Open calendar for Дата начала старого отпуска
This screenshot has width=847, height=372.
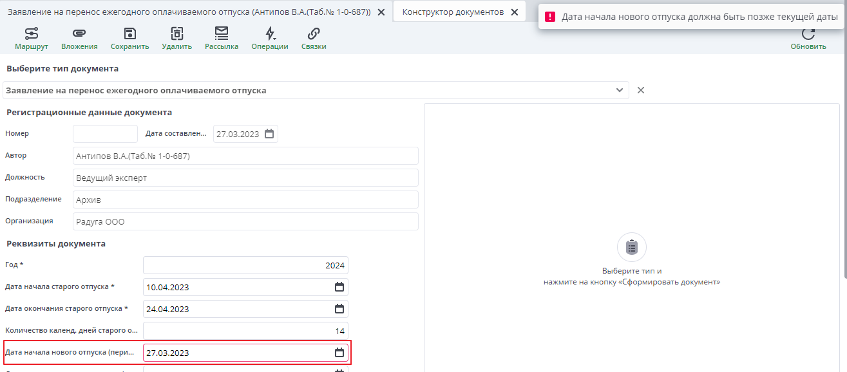coord(339,286)
